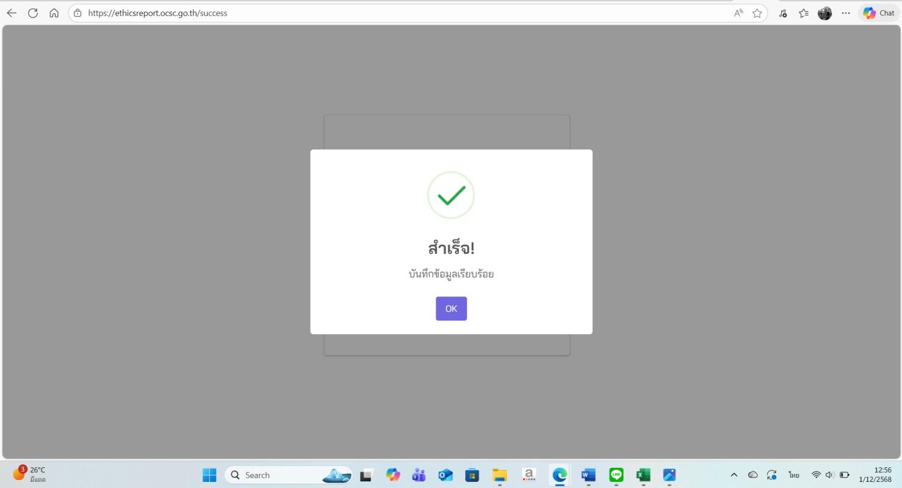Open Settings and more ellipsis menu

tap(846, 13)
